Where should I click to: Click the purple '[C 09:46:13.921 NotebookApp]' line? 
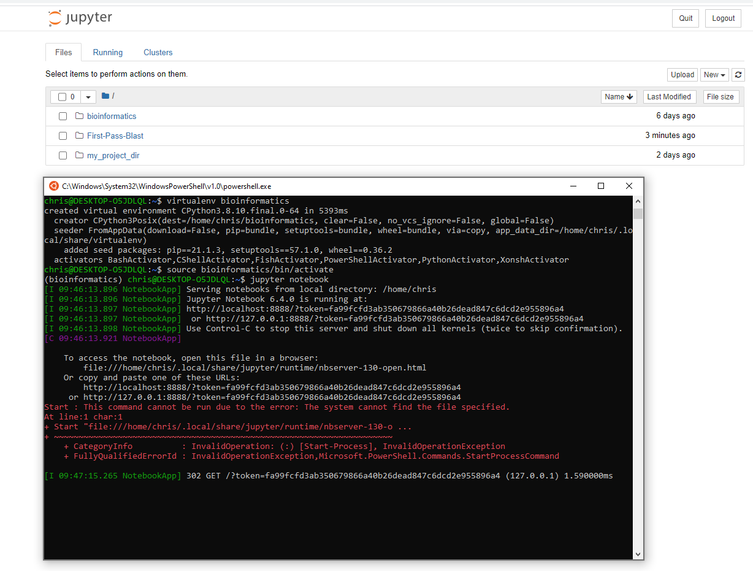(x=113, y=339)
